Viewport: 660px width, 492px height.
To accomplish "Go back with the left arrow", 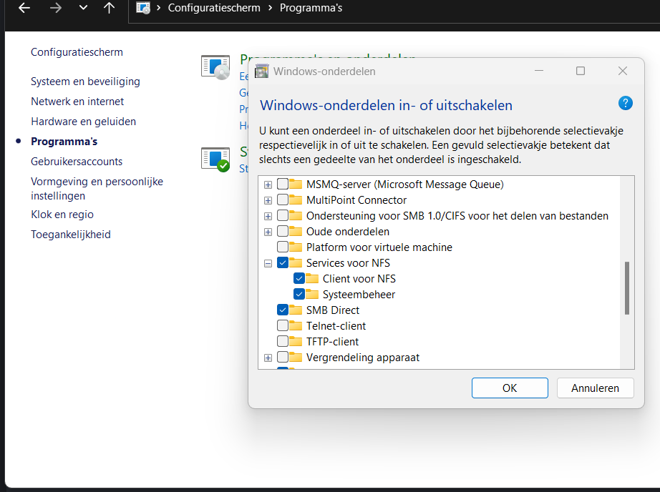I will click(24, 8).
